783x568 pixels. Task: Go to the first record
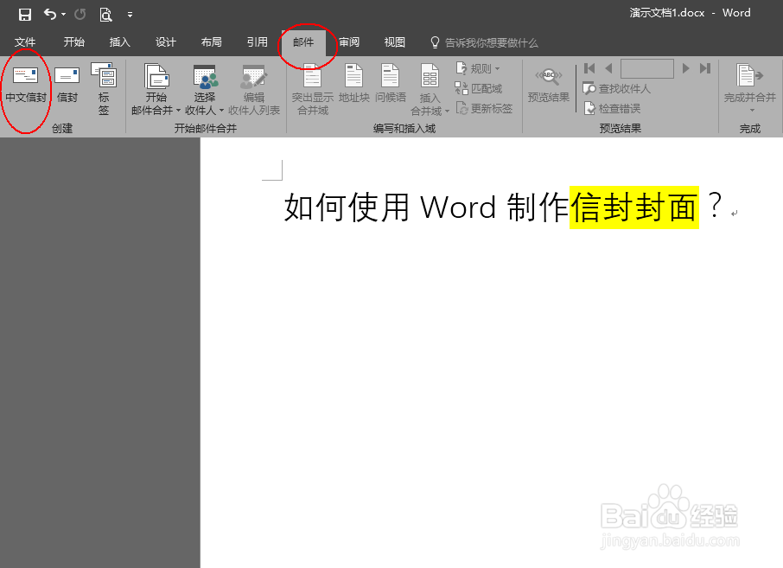point(589,68)
